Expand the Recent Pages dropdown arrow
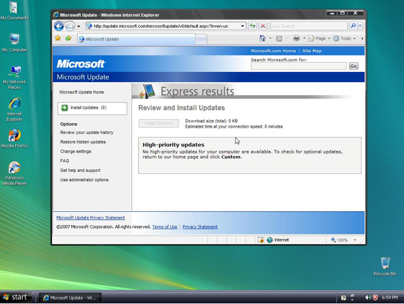The image size is (404, 304). (x=79, y=27)
